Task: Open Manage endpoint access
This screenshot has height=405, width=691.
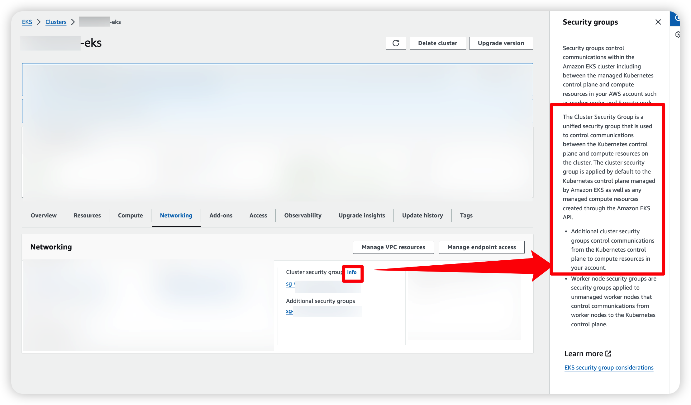Action: 481,247
